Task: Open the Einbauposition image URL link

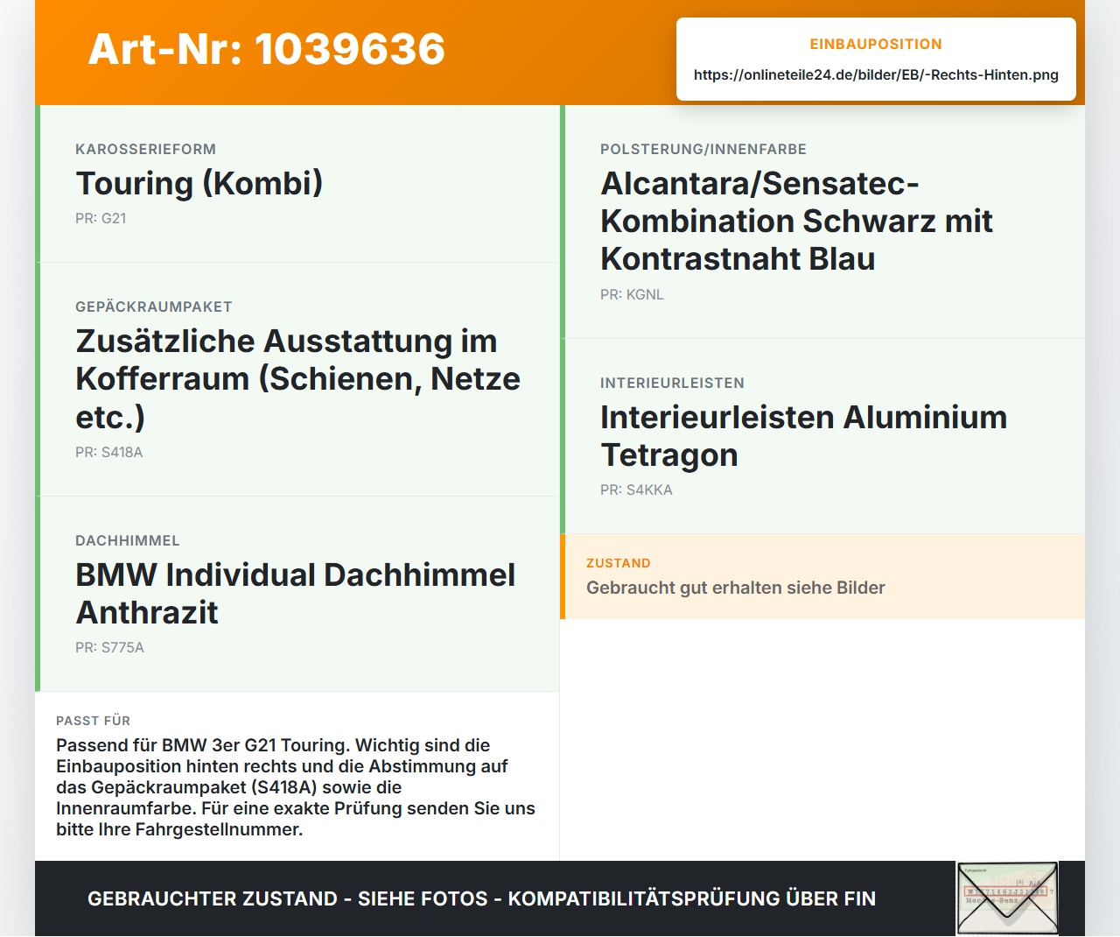Action: point(876,74)
